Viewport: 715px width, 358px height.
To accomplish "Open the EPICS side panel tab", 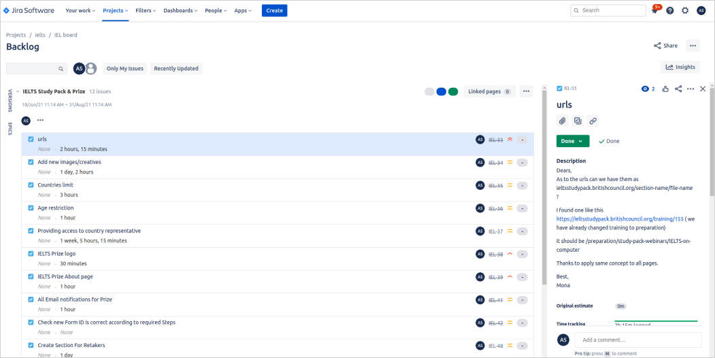I will [10, 129].
